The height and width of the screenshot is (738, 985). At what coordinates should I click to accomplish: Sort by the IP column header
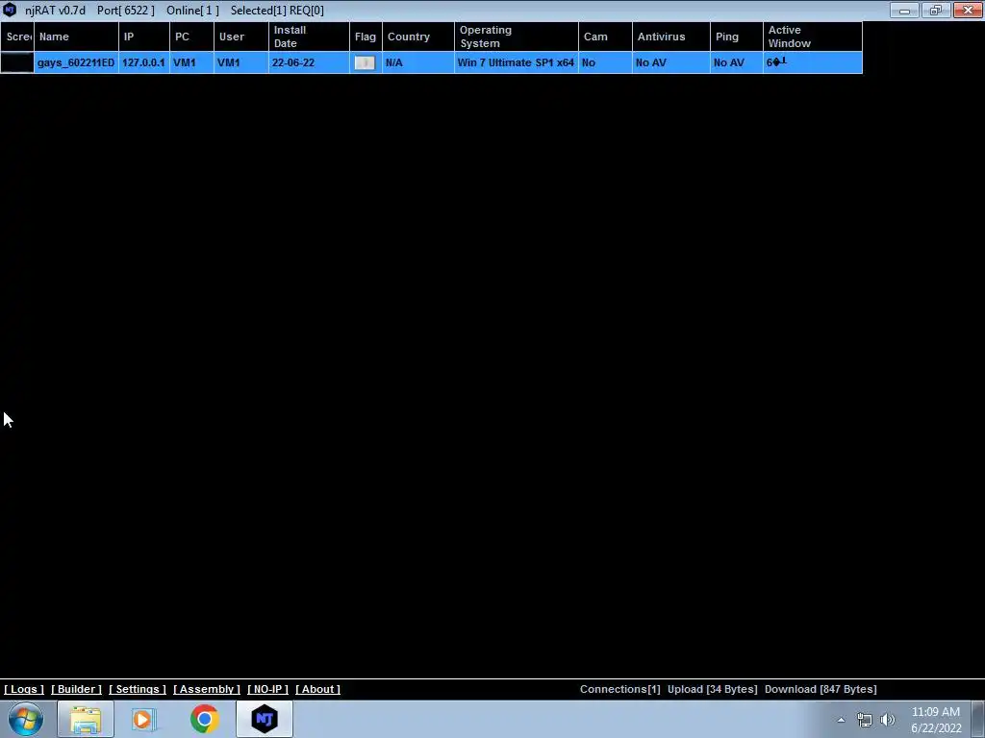(144, 37)
